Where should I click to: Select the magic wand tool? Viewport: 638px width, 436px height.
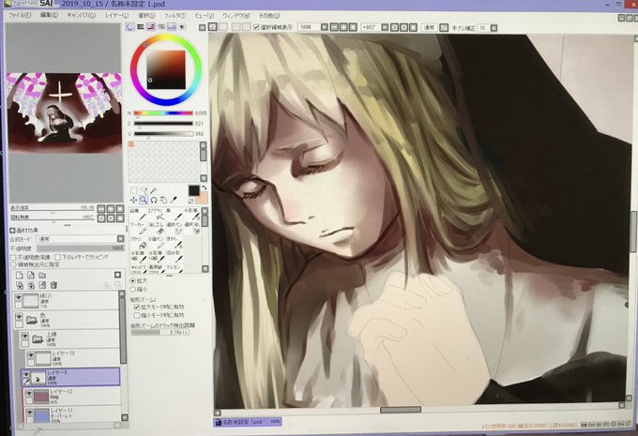[x=153, y=190]
